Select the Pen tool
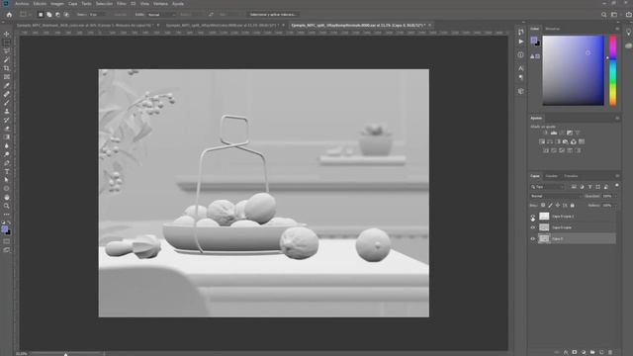633x356 pixels. [7, 162]
